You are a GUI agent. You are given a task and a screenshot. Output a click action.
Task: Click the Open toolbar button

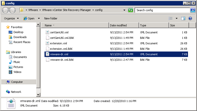(x=29, y=18)
